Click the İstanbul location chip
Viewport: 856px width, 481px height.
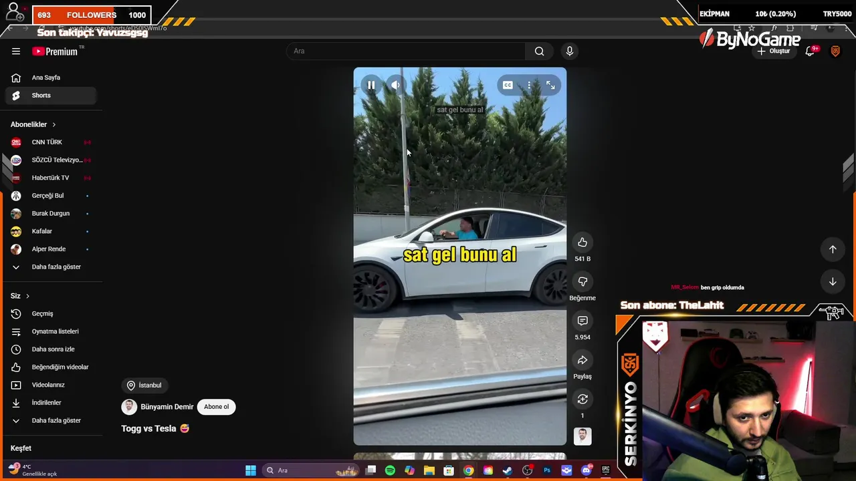pos(144,385)
